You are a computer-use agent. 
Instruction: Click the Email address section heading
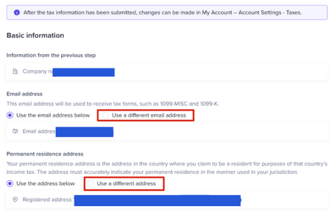(24, 94)
